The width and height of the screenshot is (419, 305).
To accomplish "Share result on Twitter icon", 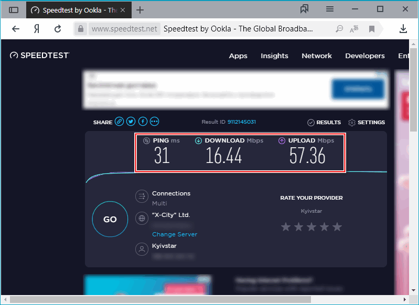I will (131, 122).
